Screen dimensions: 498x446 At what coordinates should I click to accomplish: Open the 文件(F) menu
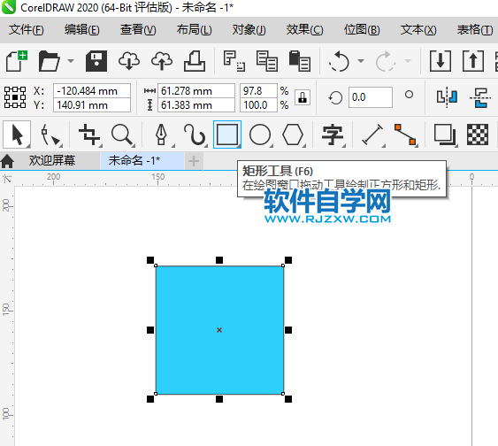click(27, 30)
